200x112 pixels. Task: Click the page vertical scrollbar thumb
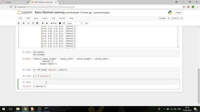pos(199,86)
